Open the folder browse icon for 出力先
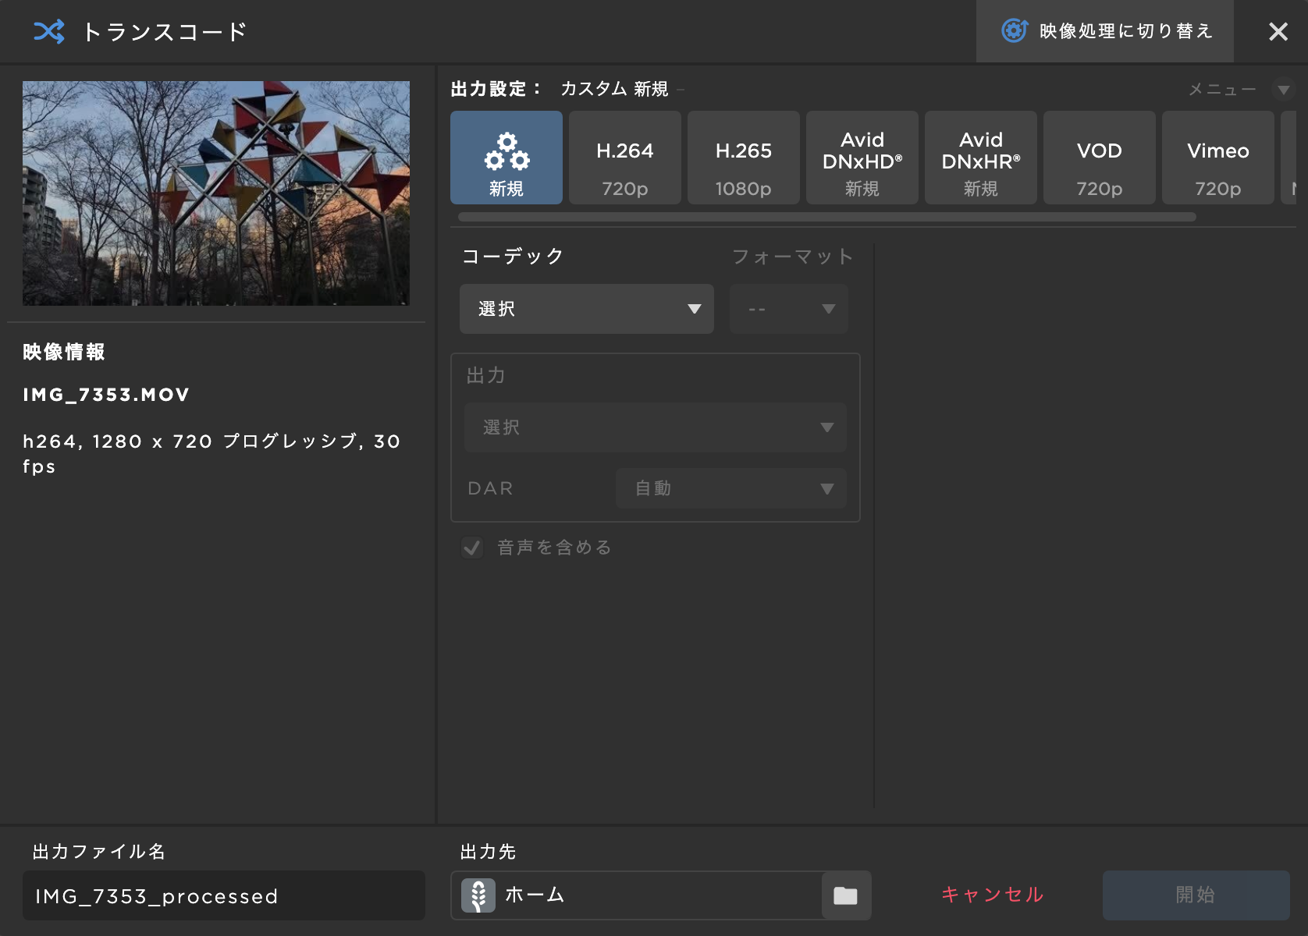1308x936 pixels. tap(845, 895)
